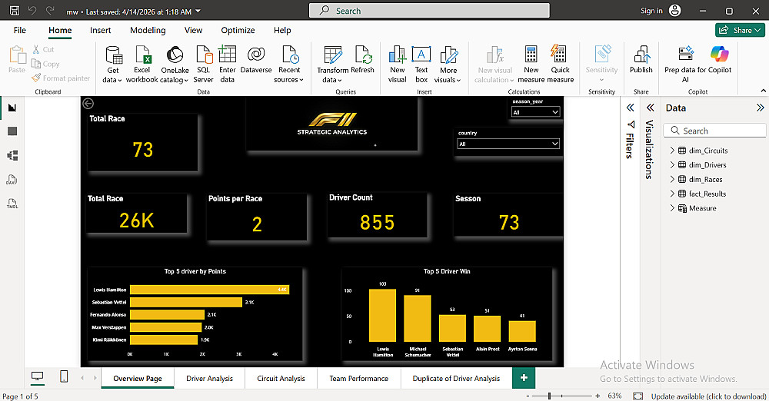The width and height of the screenshot is (769, 401).
Task: Add a New visual
Action: [398, 65]
